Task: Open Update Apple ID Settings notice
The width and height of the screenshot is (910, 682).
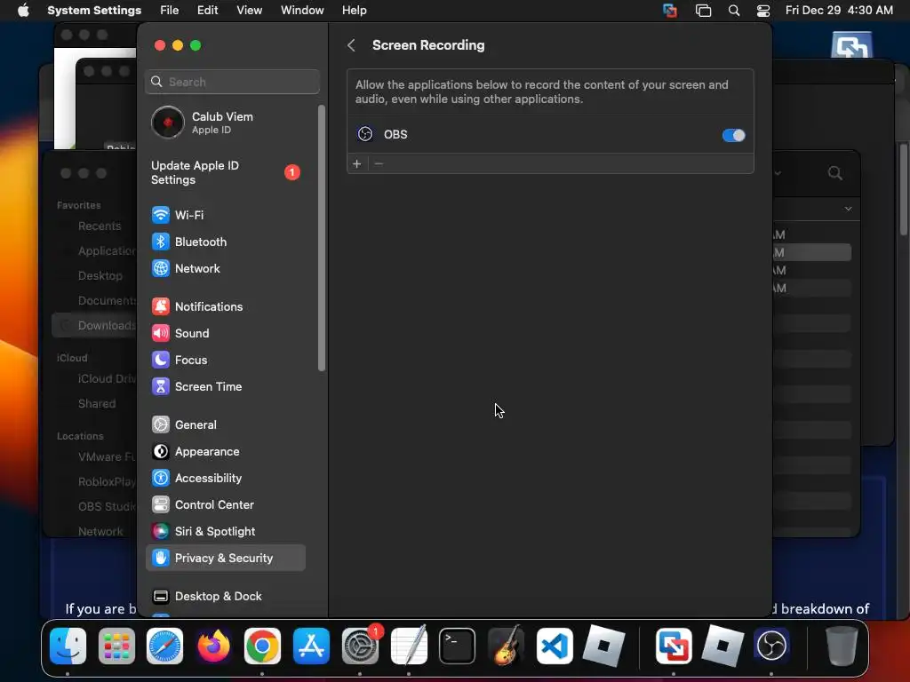Action: [227, 172]
